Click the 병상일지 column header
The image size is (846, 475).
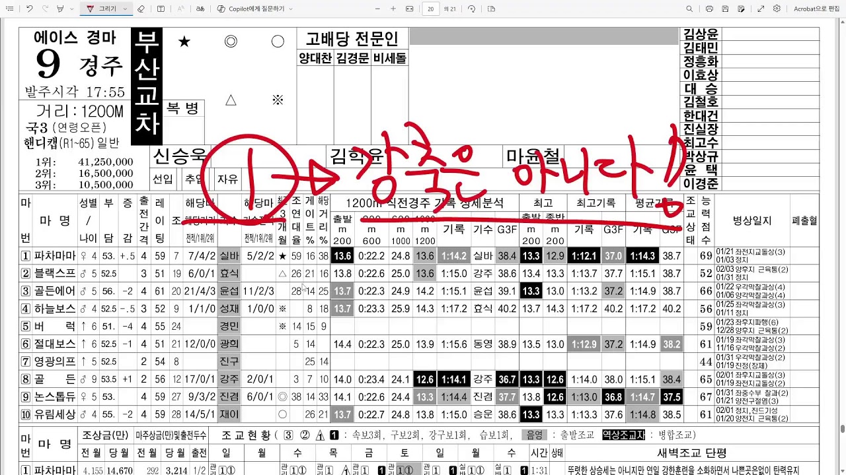click(x=752, y=220)
